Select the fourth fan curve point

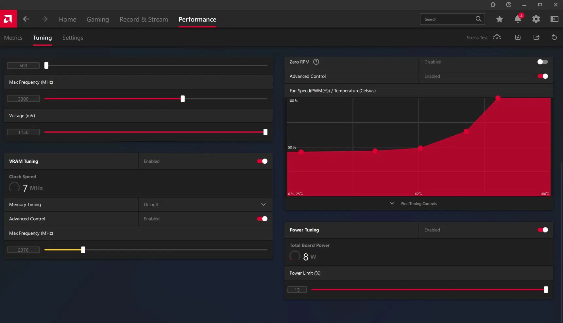coord(466,131)
